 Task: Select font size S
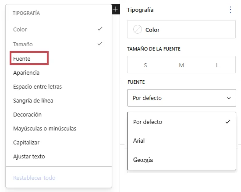(x=145, y=65)
